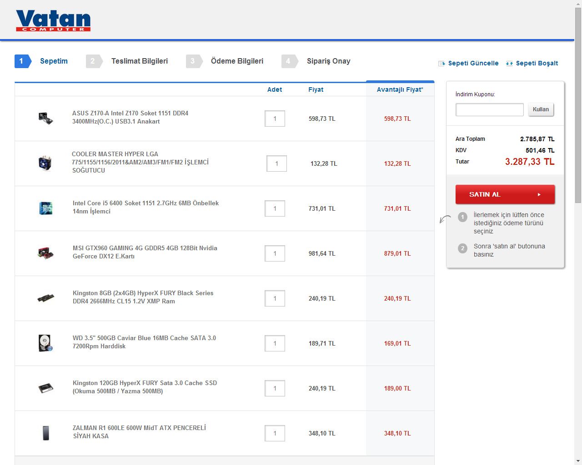Open the Kingston 120GB SSD thumbnail
Image resolution: width=582 pixels, height=465 pixels.
coord(45,388)
